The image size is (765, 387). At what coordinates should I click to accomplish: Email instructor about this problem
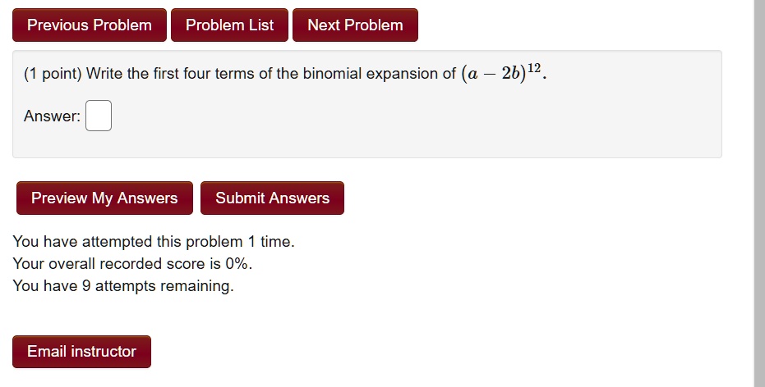point(81,352)
